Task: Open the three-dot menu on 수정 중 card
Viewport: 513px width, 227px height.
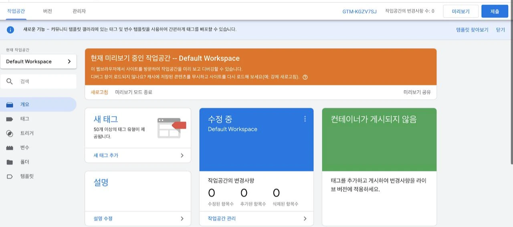Action: coord(305,119)
